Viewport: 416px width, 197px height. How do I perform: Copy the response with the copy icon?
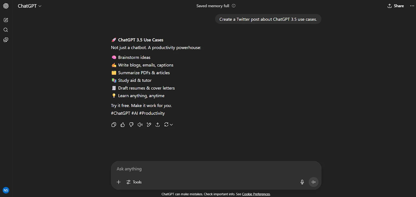pyautogui.click(x=114, y=125)
